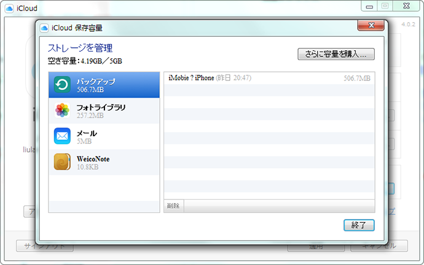The width and height of the screenshot is (424, 265).
Task: Click the 10.8KB WeicoNote size text
Action: point(88,167)
